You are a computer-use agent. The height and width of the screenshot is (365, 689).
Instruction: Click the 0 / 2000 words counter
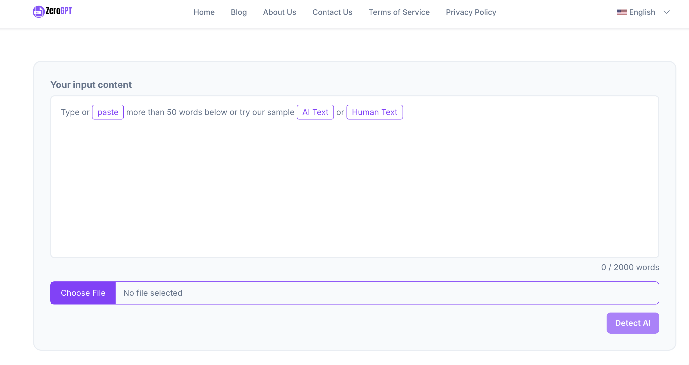630,267
